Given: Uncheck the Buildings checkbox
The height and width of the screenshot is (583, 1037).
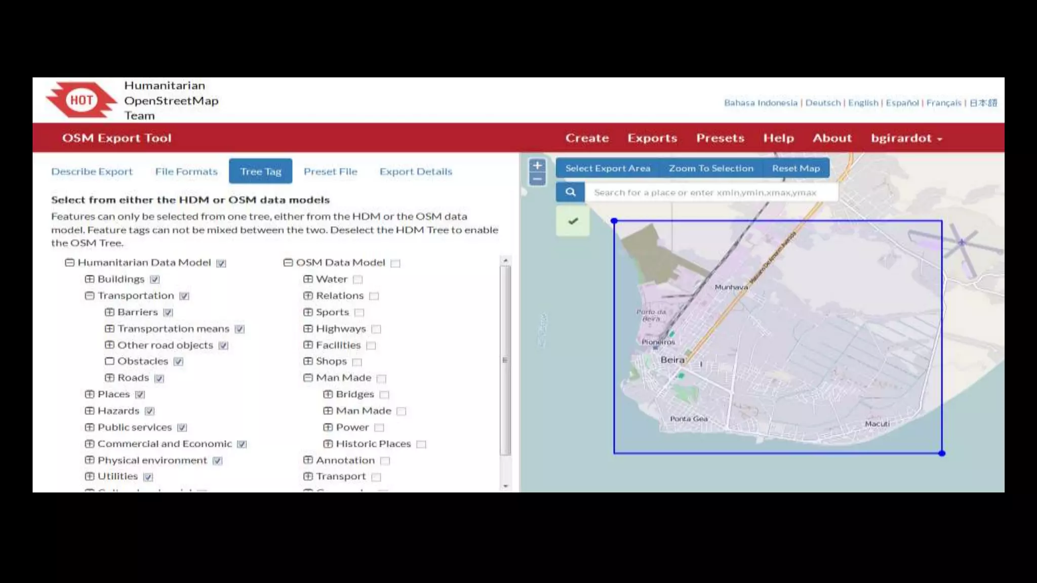Looking at the screenshot, I should [x=155, y=279].
